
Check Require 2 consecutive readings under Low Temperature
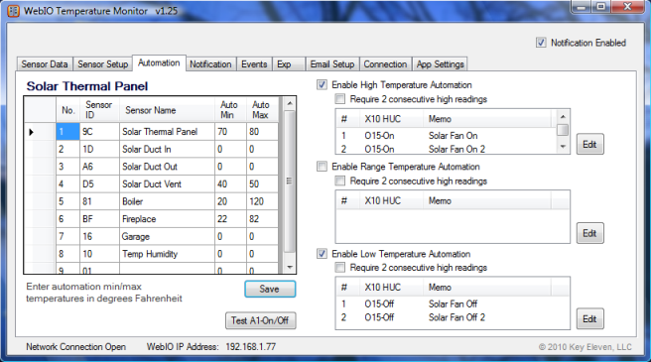(x=340, y=268)
